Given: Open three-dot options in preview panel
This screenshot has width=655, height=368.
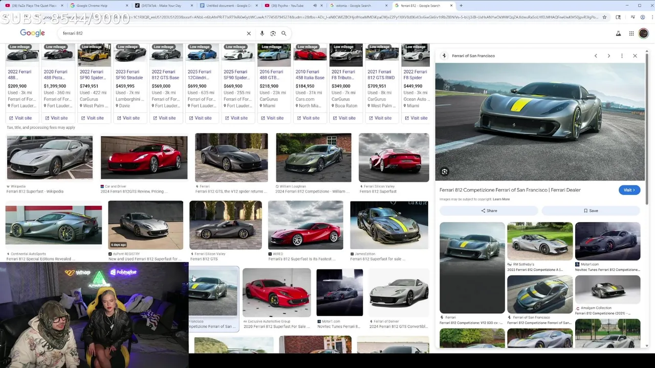Looking at the screenshot, I should click(x=622, y=56).
